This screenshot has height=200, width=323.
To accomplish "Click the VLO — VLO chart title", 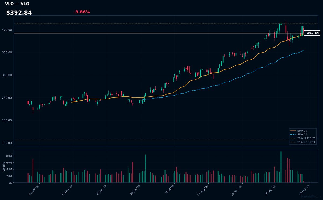I will click(17, 4).
